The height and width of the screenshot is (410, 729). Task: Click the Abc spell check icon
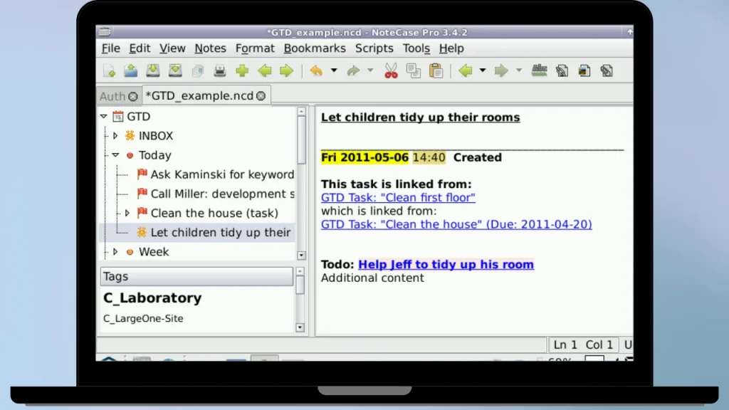[540, 70]
